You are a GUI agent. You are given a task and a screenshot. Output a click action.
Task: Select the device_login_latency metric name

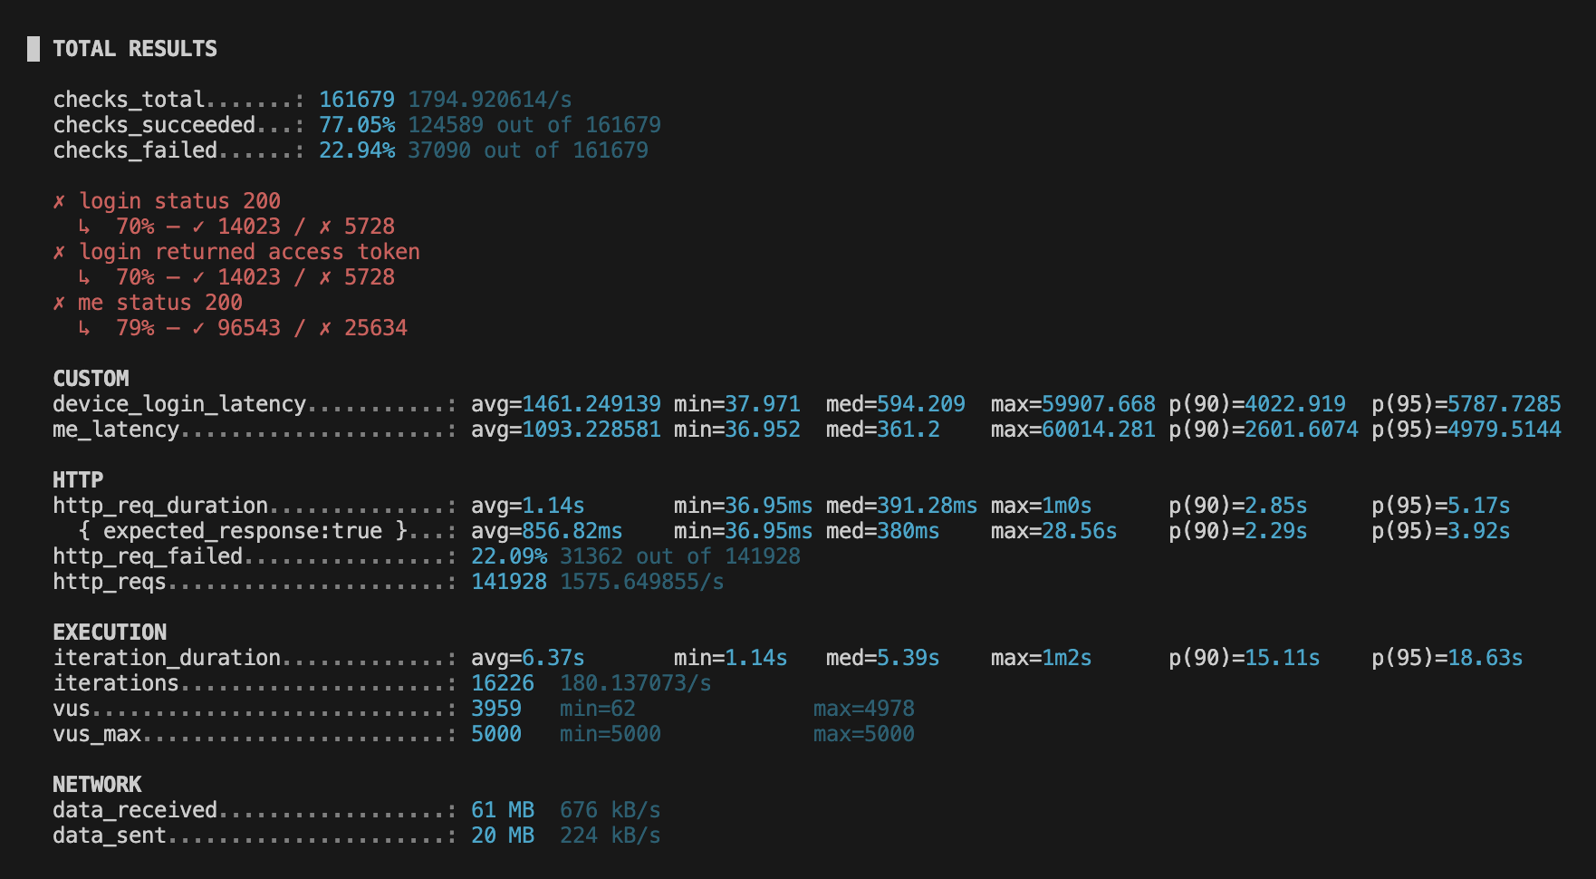pyautogui.click(x=179, y=404)
